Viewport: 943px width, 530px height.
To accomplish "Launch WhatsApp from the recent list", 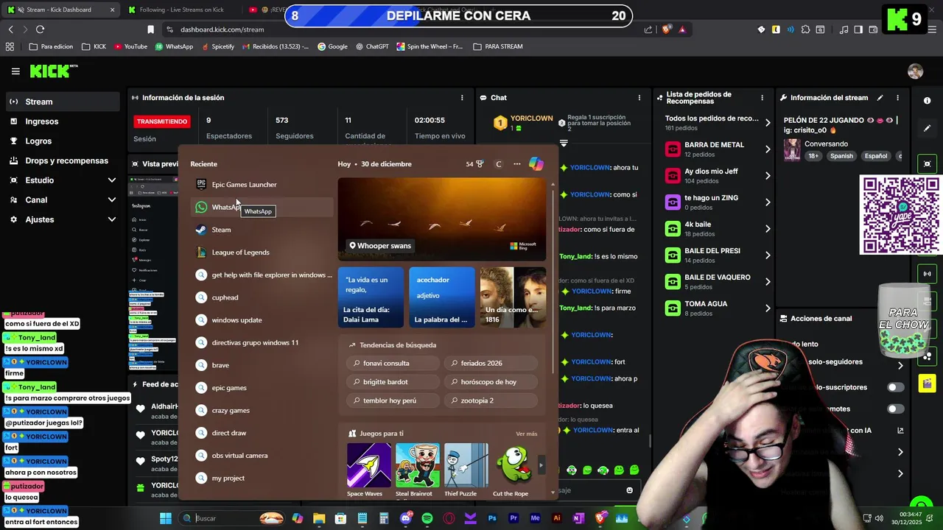I will (262, 208).
